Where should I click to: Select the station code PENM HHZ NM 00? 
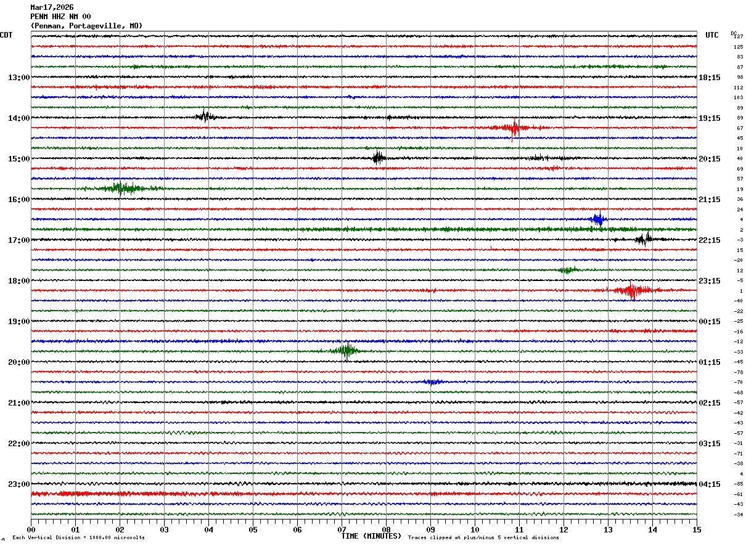click(60, 17)
